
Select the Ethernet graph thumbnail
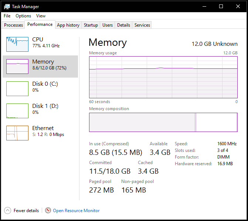(x=17, y=133)
